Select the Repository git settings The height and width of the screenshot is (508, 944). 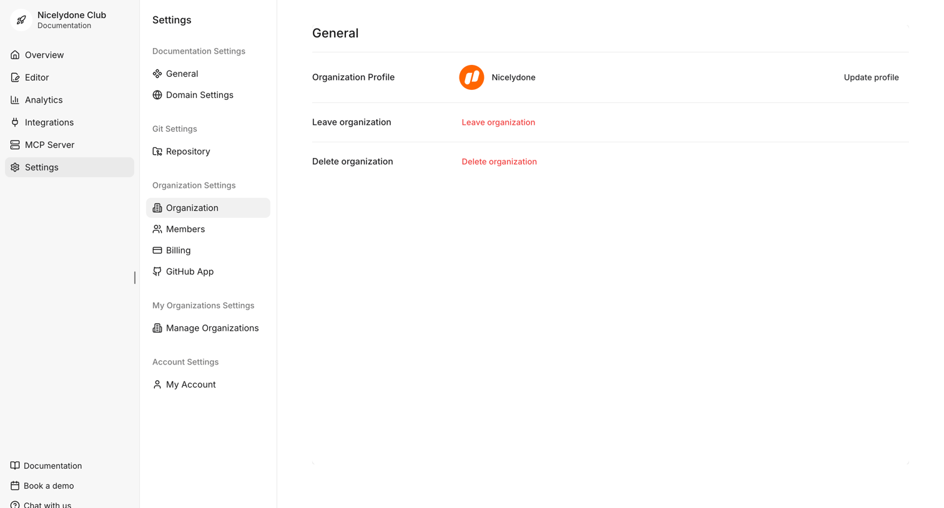click(x=208, y=152)
